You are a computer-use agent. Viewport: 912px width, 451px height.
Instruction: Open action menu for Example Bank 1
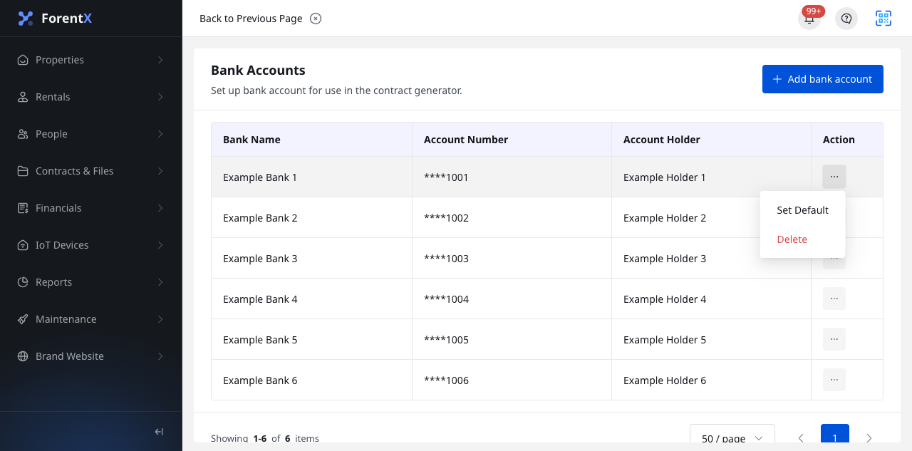[834, 177]
